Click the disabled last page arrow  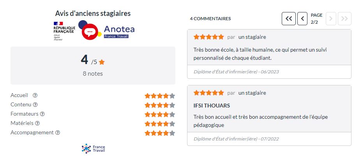point(344,19)
